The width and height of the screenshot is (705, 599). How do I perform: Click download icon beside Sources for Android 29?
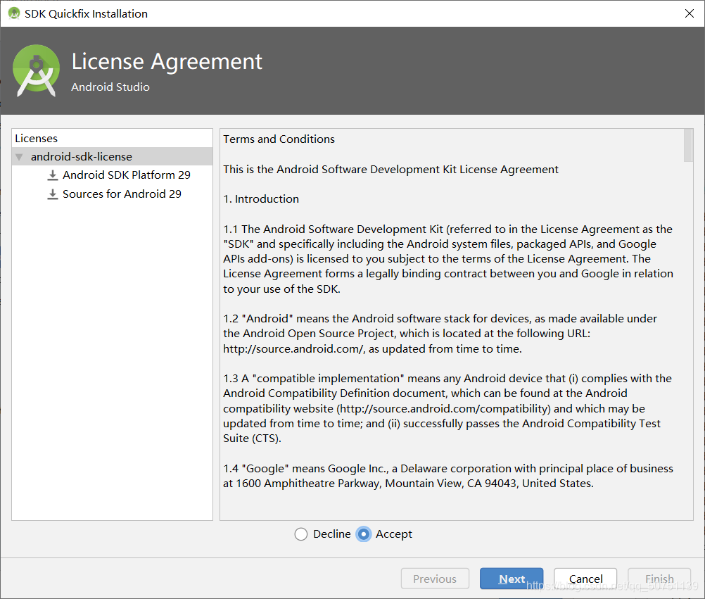(x=53, y=194)
